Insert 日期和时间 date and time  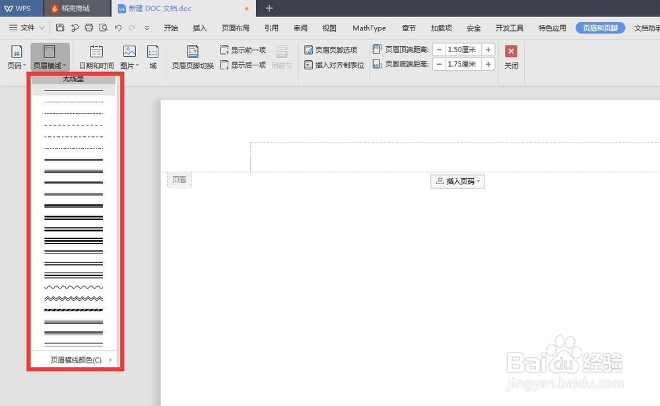click(96, 57)
